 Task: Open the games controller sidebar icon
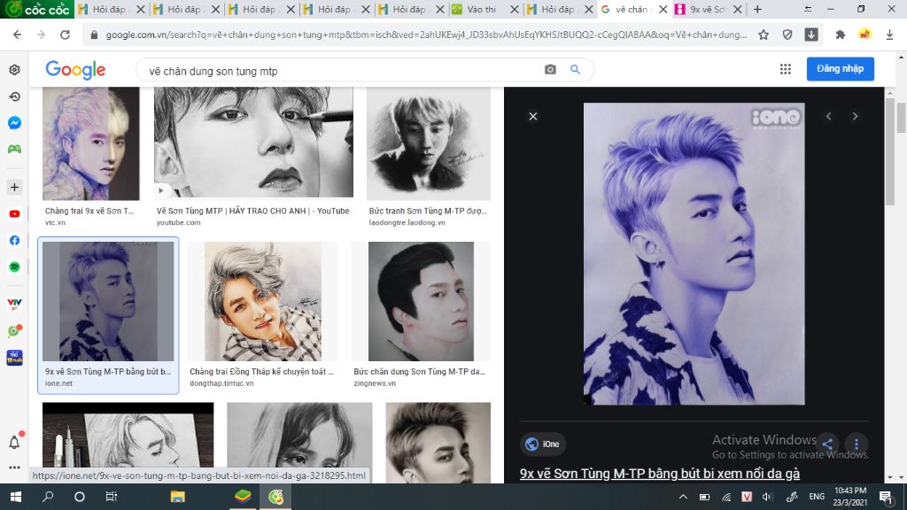[x=14, y=149]
